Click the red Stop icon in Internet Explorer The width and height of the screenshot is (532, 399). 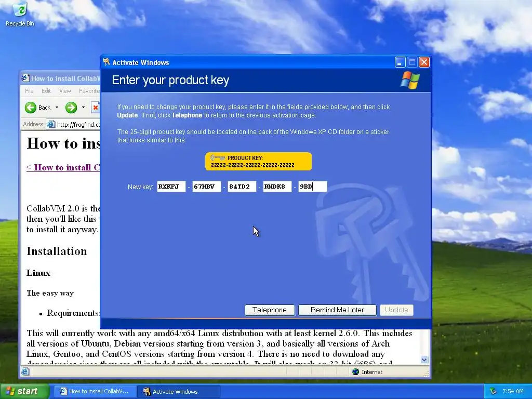pyautogui.click(x=96, y=108)
